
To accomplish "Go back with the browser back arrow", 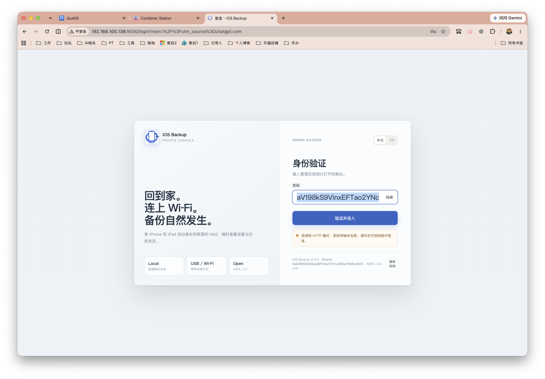I will (x=25, y=31).
